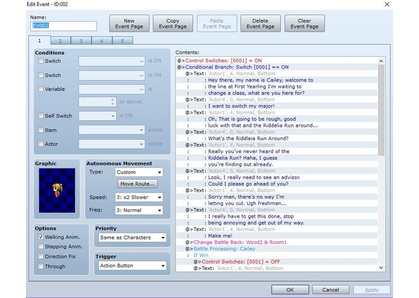Click the Contents list scrollbar thumb

point(382,110)
